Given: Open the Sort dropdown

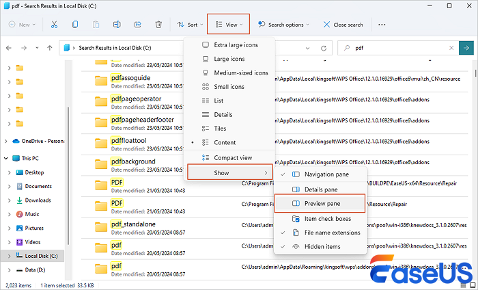Looking at the screenshot, I should (189, 25).
